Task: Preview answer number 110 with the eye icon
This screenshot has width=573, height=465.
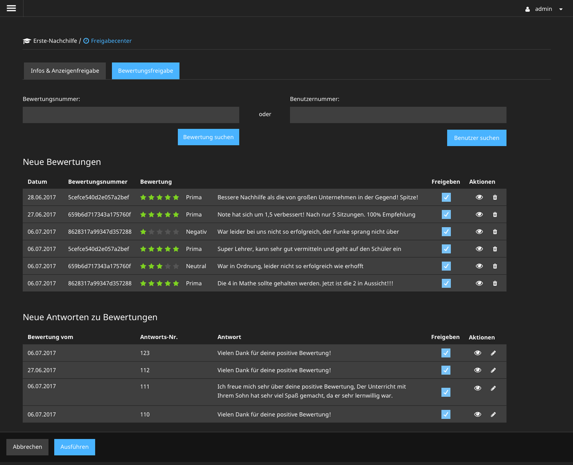Action: coord(477,414)
